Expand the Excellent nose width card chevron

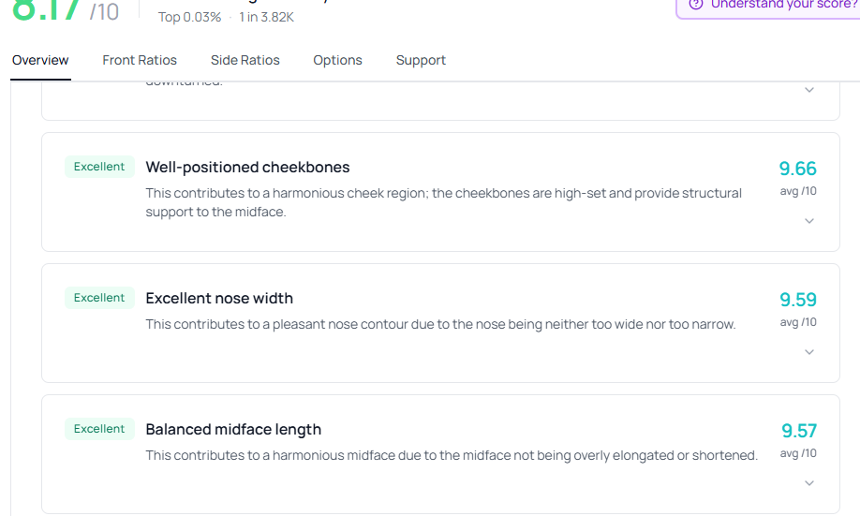(809, 352)
